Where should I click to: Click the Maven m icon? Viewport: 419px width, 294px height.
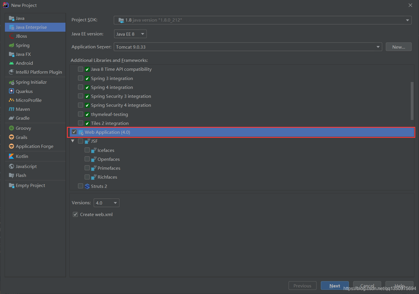11,109
